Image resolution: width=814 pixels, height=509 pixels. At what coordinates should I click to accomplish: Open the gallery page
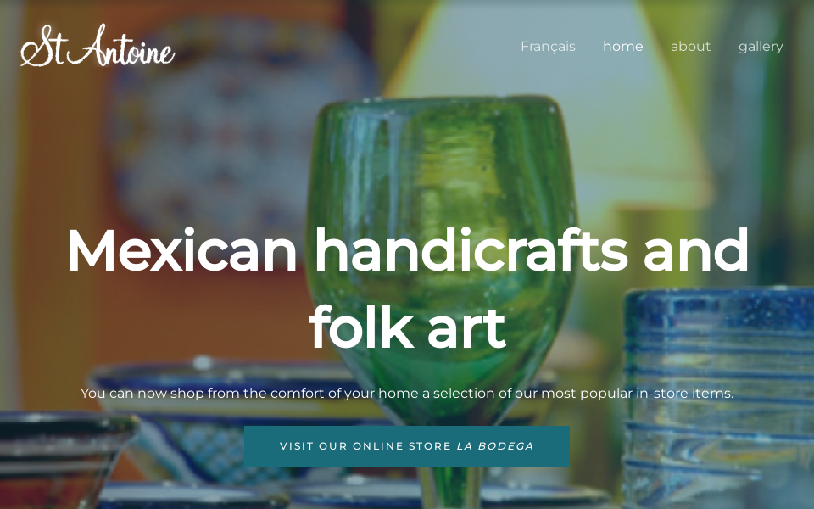pyautogui.click(x=761, y=47)
